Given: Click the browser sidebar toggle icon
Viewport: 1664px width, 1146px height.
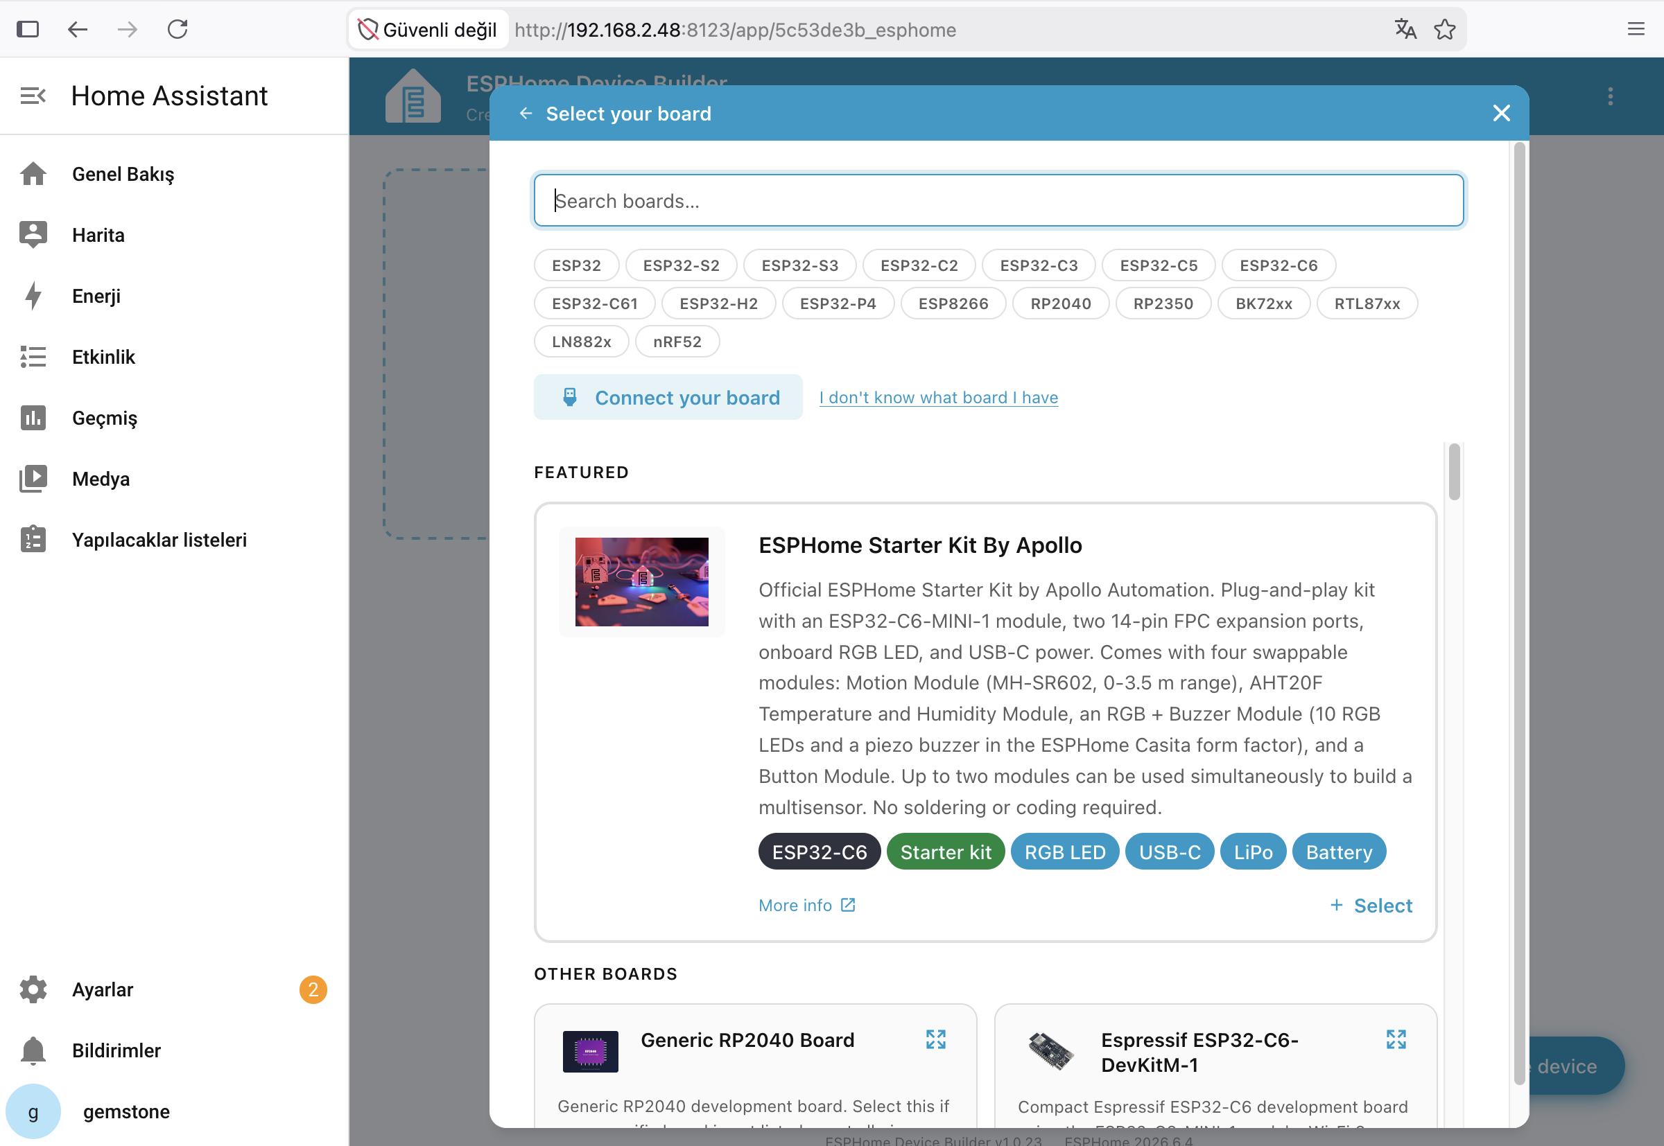Looking at the screenshot, I should 28,29.
